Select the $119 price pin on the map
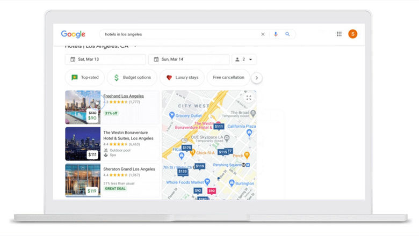The image size is (419, 236). tap(200, 166)
